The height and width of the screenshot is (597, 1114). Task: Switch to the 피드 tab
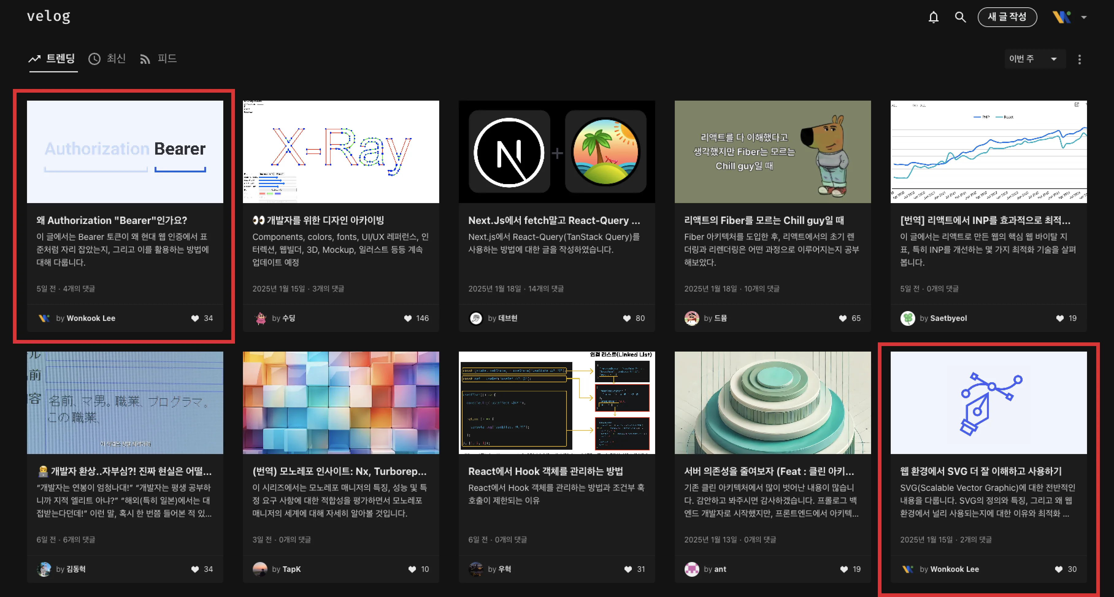(158, 58)
